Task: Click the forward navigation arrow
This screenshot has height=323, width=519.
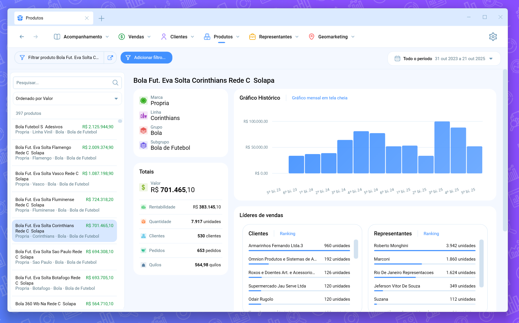Action: tap(36, 37)
